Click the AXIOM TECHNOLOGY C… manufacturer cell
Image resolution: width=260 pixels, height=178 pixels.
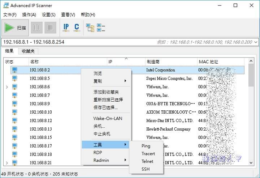pyautogui.click(x=171, y=112)
